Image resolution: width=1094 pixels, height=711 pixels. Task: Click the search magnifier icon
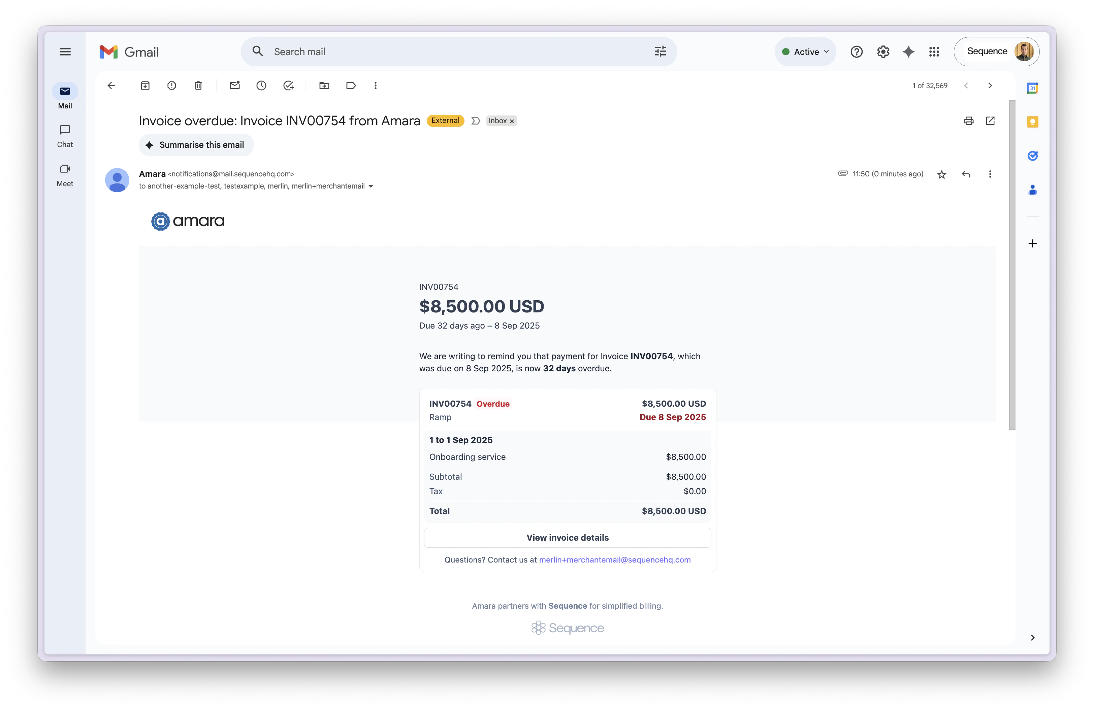point(258,52)
